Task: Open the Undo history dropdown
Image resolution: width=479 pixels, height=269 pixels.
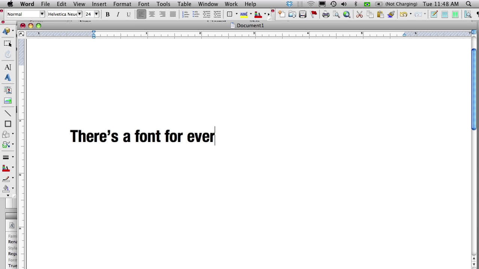Action: click(411, 14)
